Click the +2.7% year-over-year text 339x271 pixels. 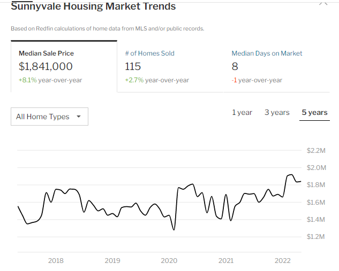(157, 80)
